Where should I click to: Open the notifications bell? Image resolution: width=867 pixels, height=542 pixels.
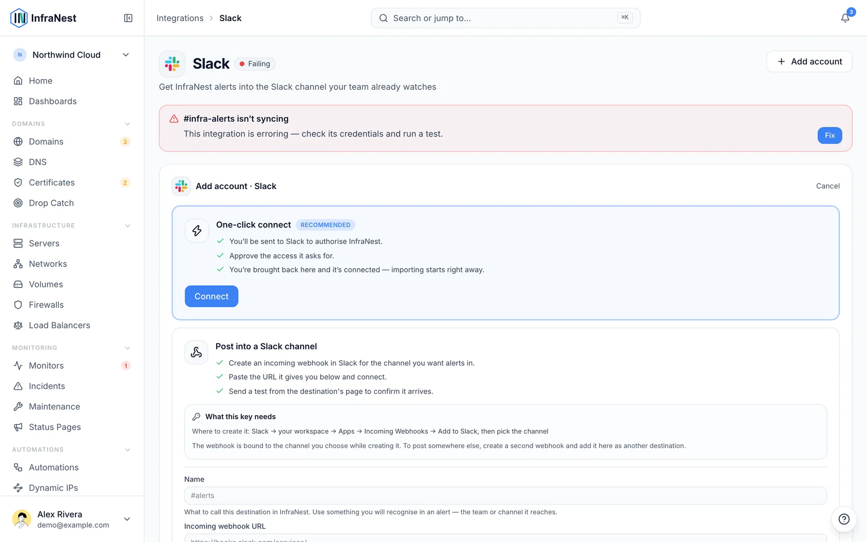(x=845, y=18)
